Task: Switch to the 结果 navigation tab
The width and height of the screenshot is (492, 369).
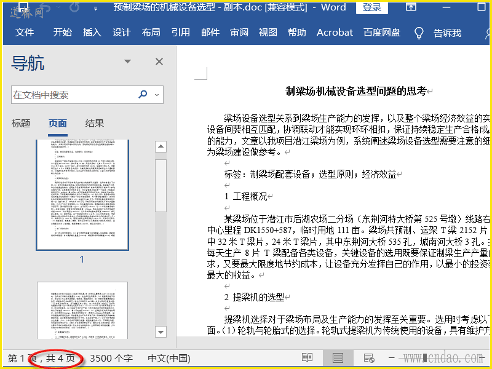Action: tap(94, 124)
